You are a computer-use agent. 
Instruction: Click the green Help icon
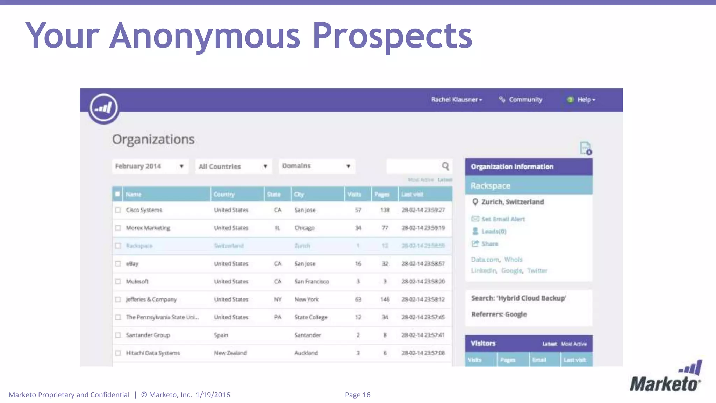[x=570, y=100]
